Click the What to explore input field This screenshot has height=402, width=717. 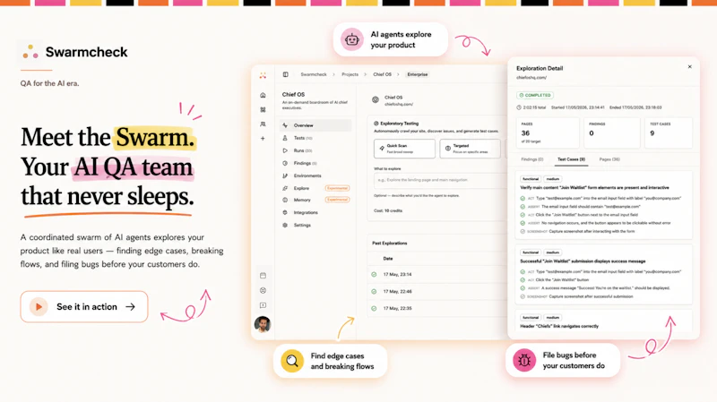[440, 180]
